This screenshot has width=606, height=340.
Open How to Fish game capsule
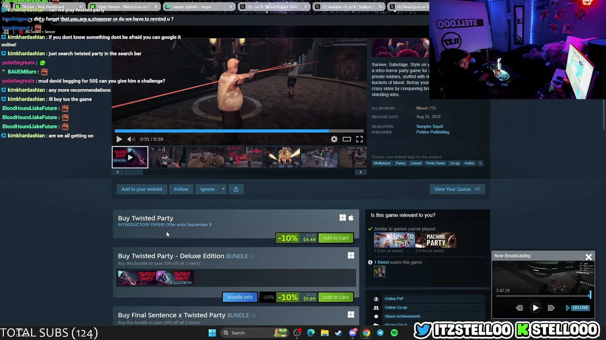394,240
